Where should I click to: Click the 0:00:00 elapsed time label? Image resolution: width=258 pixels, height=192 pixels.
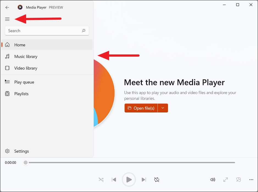tap(10, 162)
